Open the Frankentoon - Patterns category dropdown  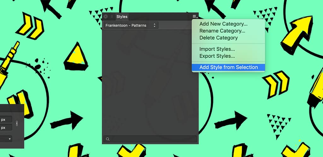[131, 25]
